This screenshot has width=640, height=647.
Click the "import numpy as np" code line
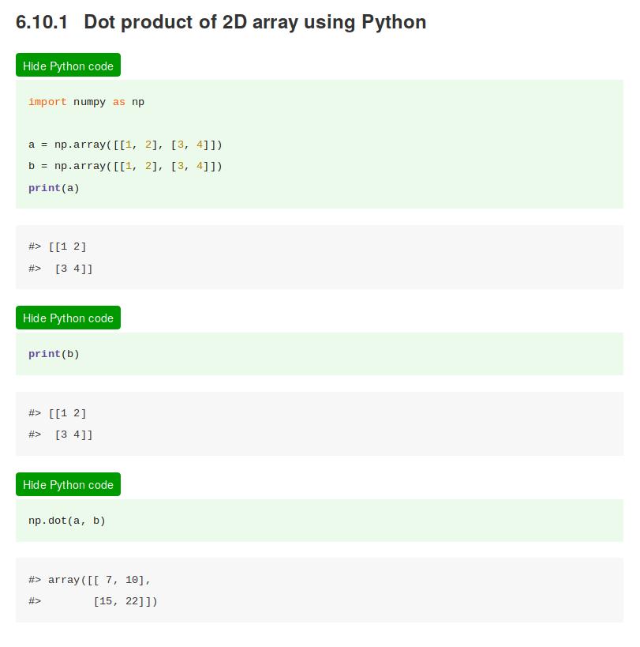click(x=86, y=102)
